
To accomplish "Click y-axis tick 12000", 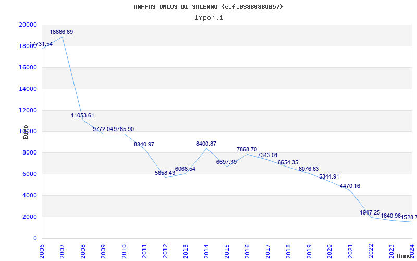I will pyautogui.click(x=28, y=110).
